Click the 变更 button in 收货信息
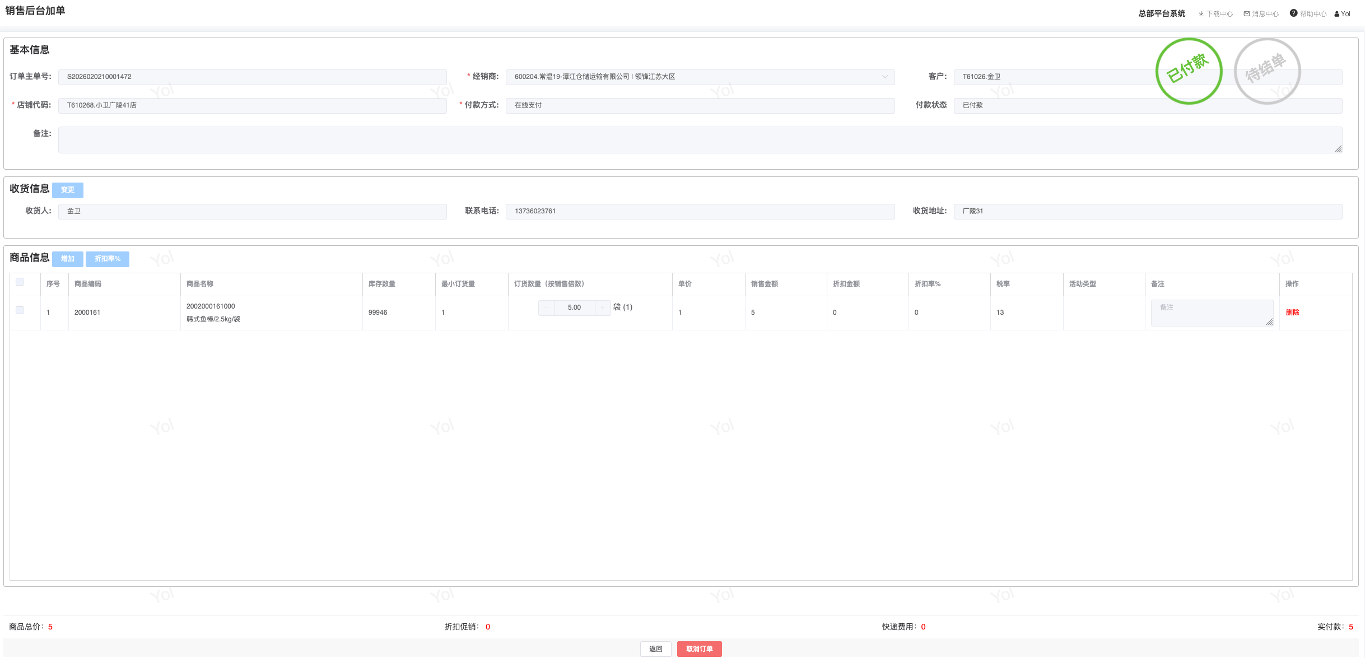Image resolution: width=1365 pixels, height=658 pixels. point(68,190)
